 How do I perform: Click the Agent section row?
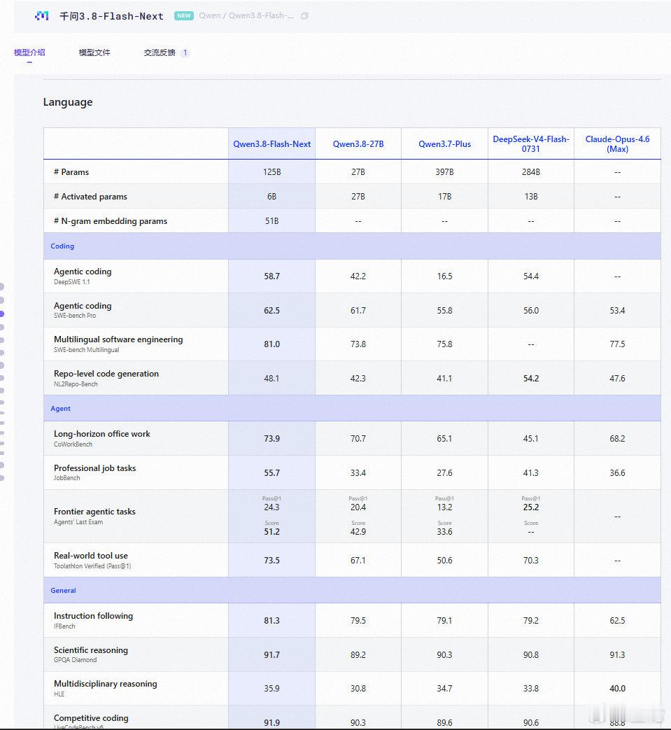(x=352, y=408)
